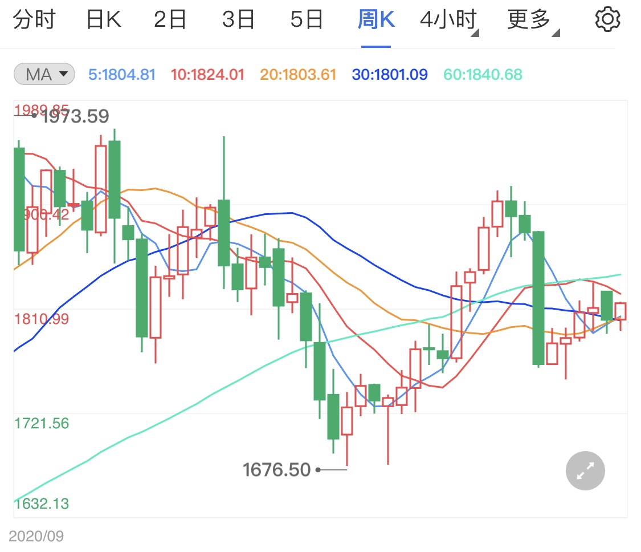Image resolution: width=641 pixels, height=552 pixels.
Task: Click the 1676.50 low price marker
Action: (277, 469)
